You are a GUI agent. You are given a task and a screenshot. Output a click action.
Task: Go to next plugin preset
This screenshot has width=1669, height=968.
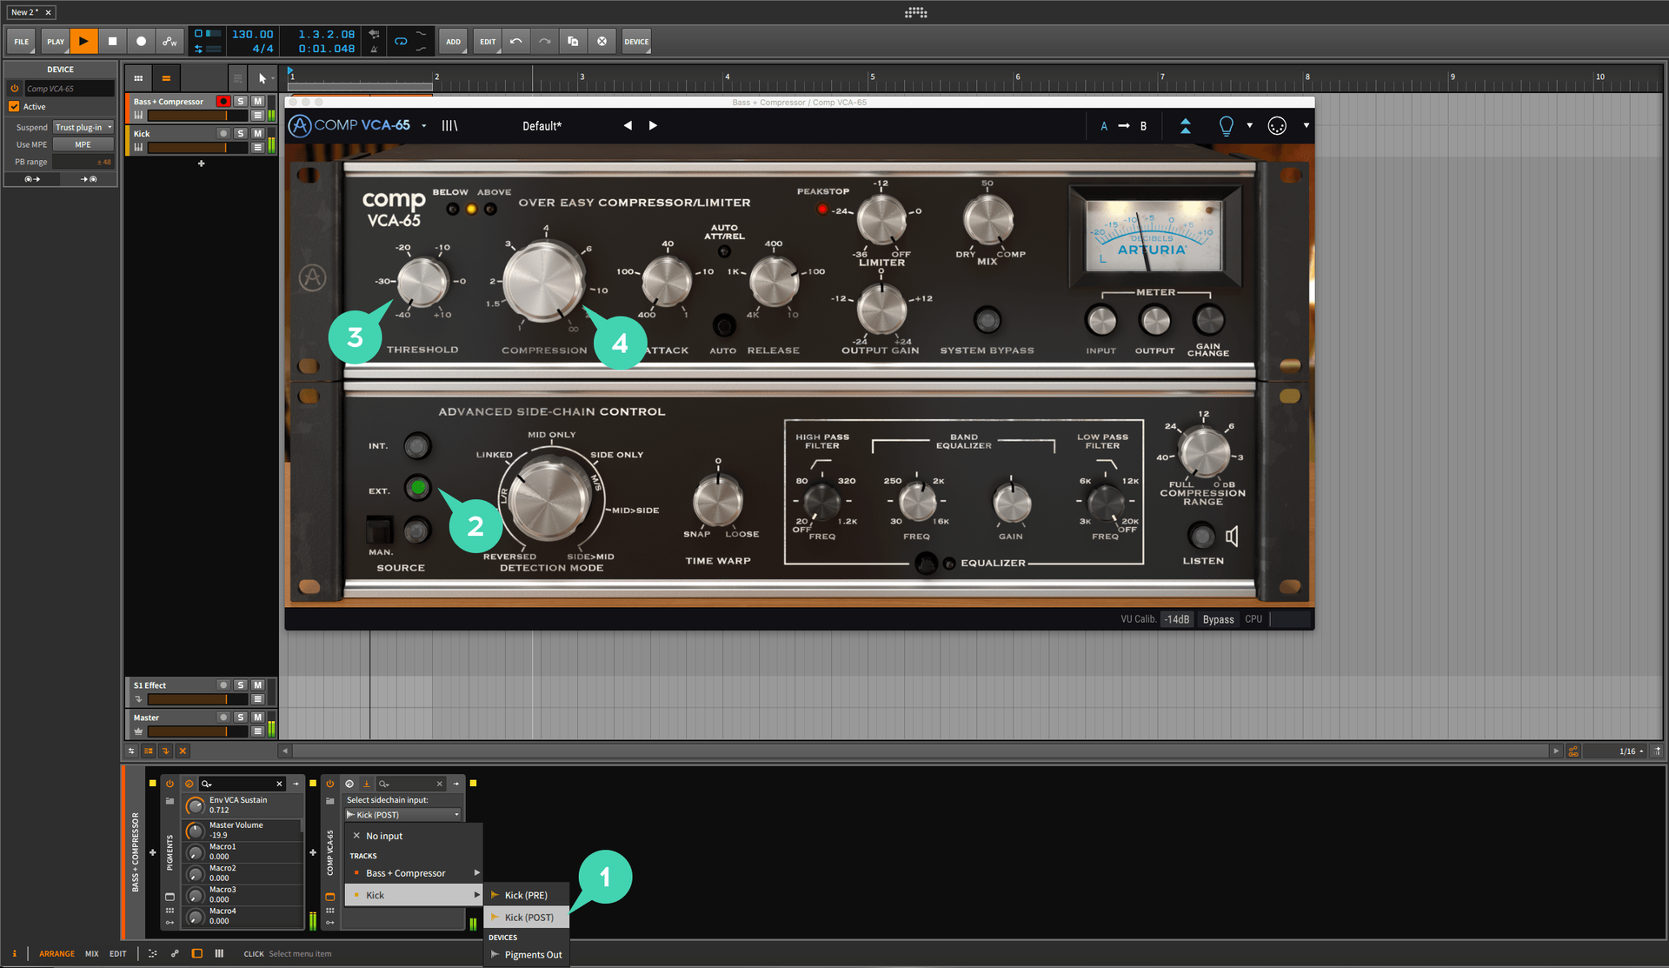(653, 125)
